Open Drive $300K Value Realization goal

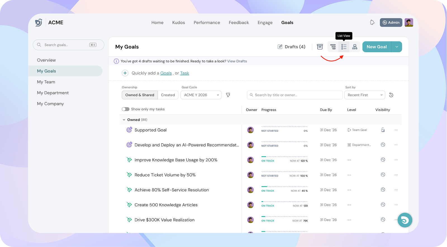165,220
